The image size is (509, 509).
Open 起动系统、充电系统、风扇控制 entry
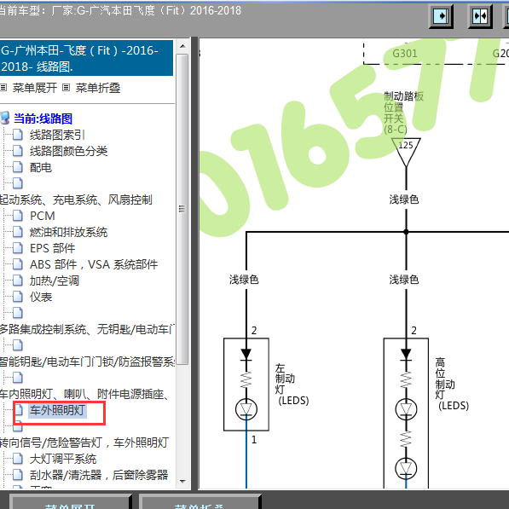[x=76, y=200]
